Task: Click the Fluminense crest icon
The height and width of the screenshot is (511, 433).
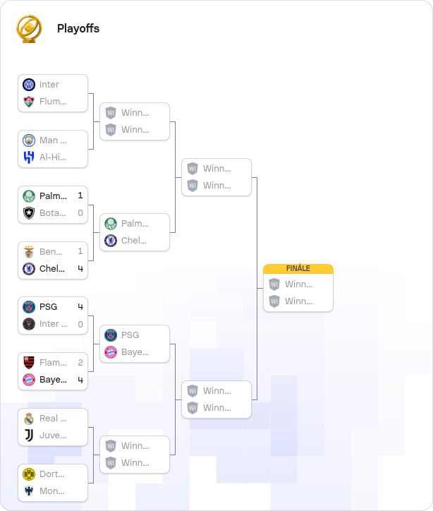Action: point(29,102)
